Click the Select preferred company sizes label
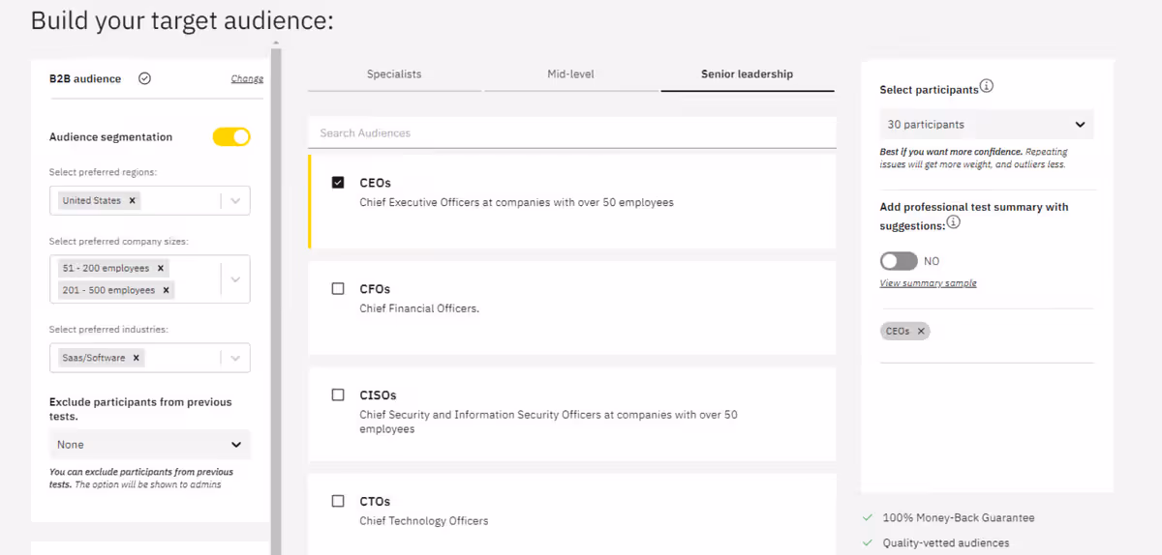The image size is (1162, 555). (118, 242)
